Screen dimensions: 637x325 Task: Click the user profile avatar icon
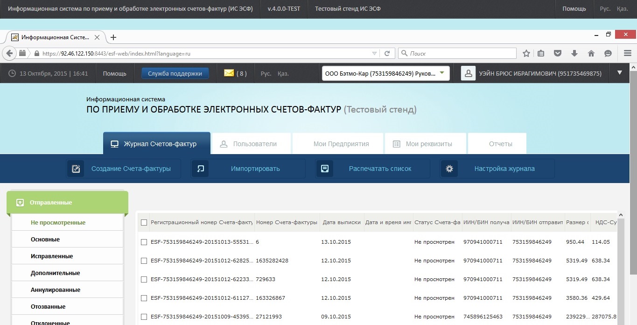468,73
